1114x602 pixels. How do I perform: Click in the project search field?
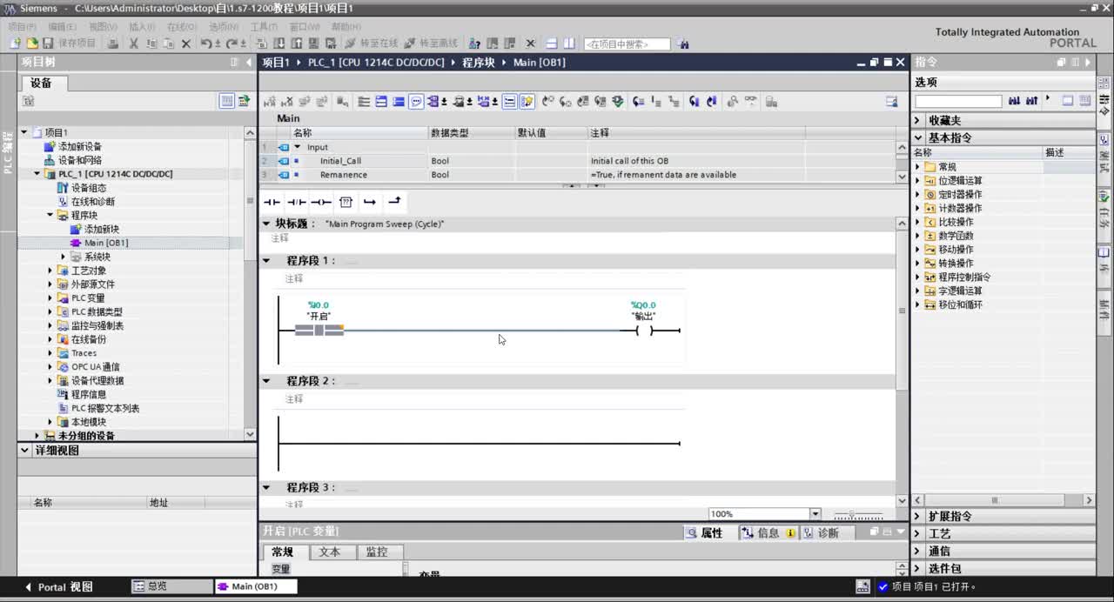(627, 43)
